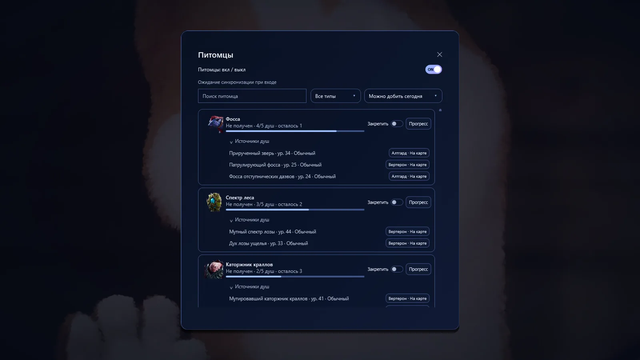The width and height of the screenshot is (640, 360).
Task: Click the Каторжник краллов soul progress bar
Action: click(x=295, y=276)
